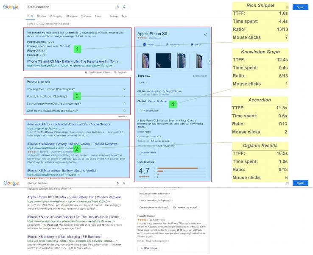Viewport: 313px width, 255px height.
Task: Click the Brand value 'Apple' in knowledge panel
Action: coord(148,132)
